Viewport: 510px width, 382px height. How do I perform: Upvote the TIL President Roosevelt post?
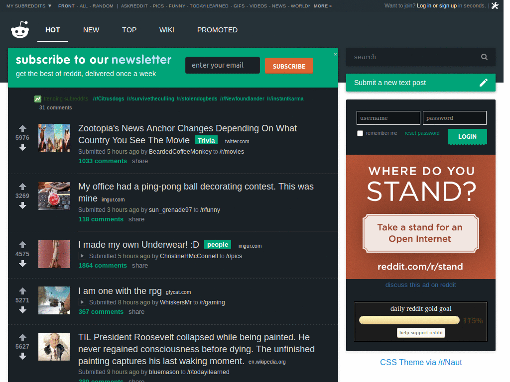(22, 337)
